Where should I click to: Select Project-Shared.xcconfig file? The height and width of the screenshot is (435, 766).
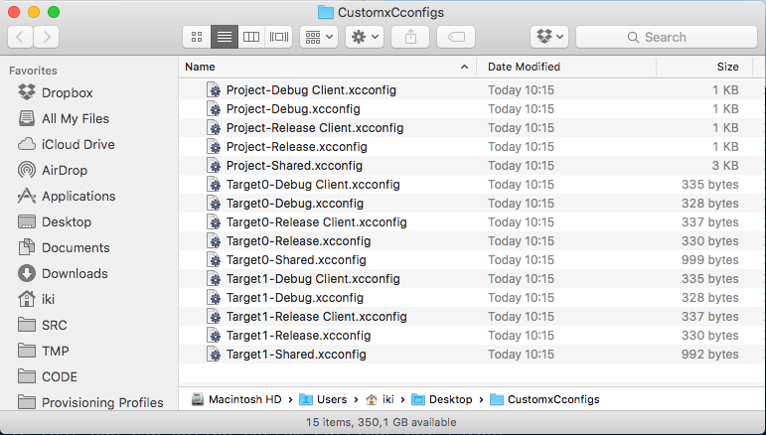294,166
